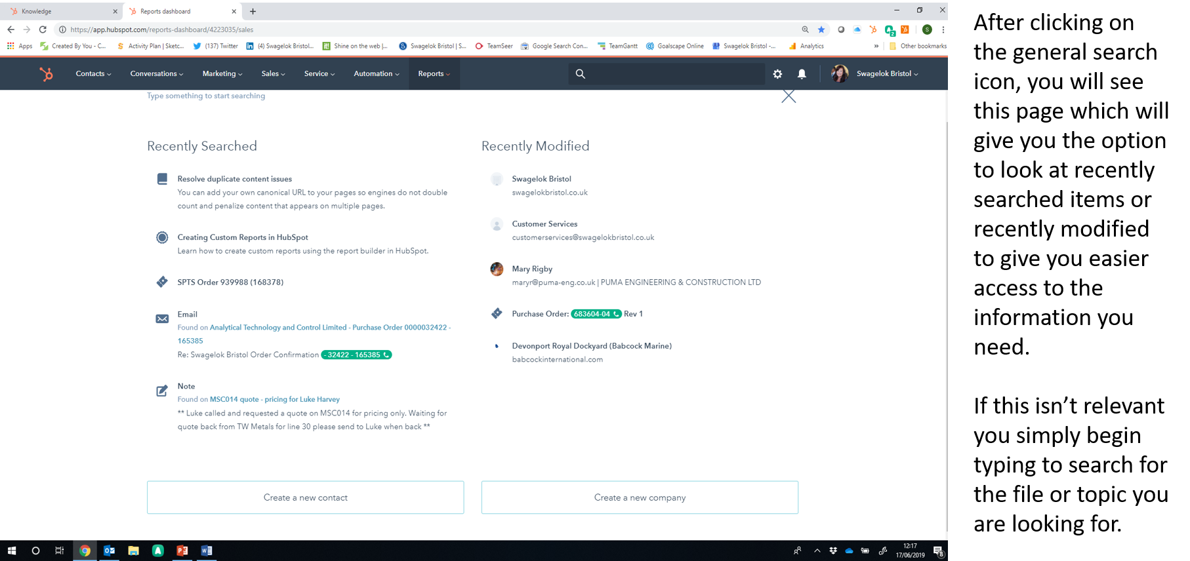The image size is (1190, 561).
Task: Open the Customer Services contact
Action: (544, 224)
